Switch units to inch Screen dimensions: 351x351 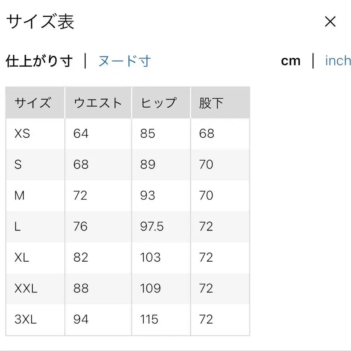pyautogui.click(x=338, y=60)
